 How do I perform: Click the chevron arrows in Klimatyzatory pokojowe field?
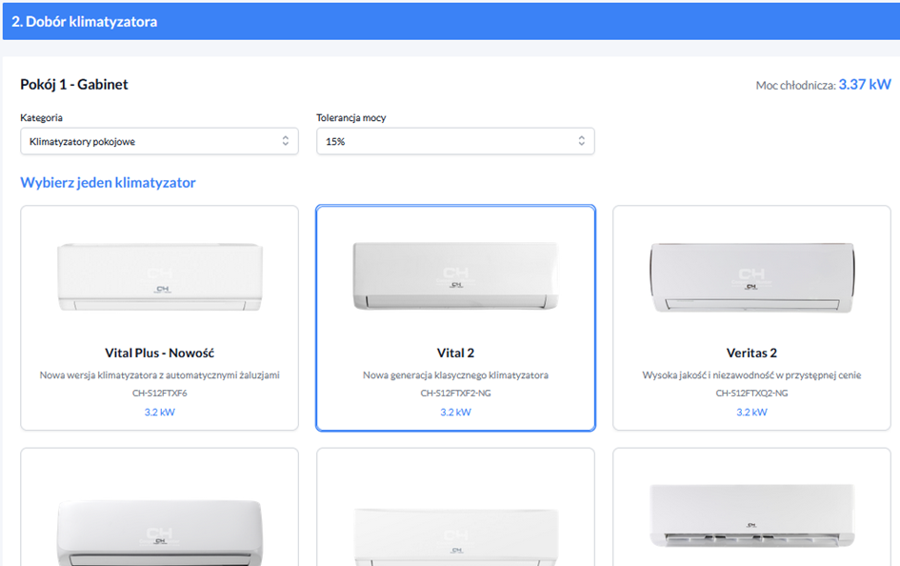[285, 141]
